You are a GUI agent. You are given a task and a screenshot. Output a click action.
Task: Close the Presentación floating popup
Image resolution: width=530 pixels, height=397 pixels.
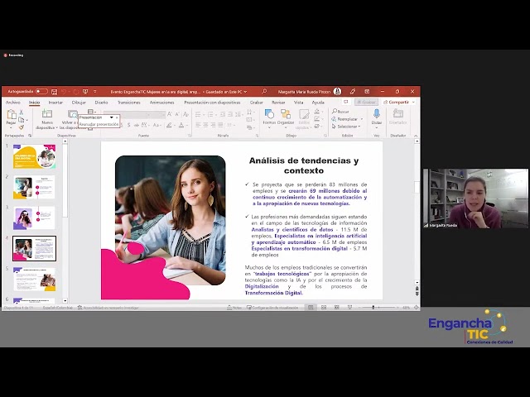[x=117, y=117]
